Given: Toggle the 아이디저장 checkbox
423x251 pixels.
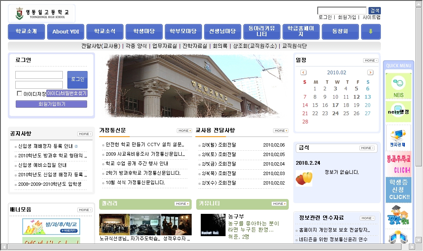Looking at the screenshot, I should pyautogui.click(x=19, y=93).
